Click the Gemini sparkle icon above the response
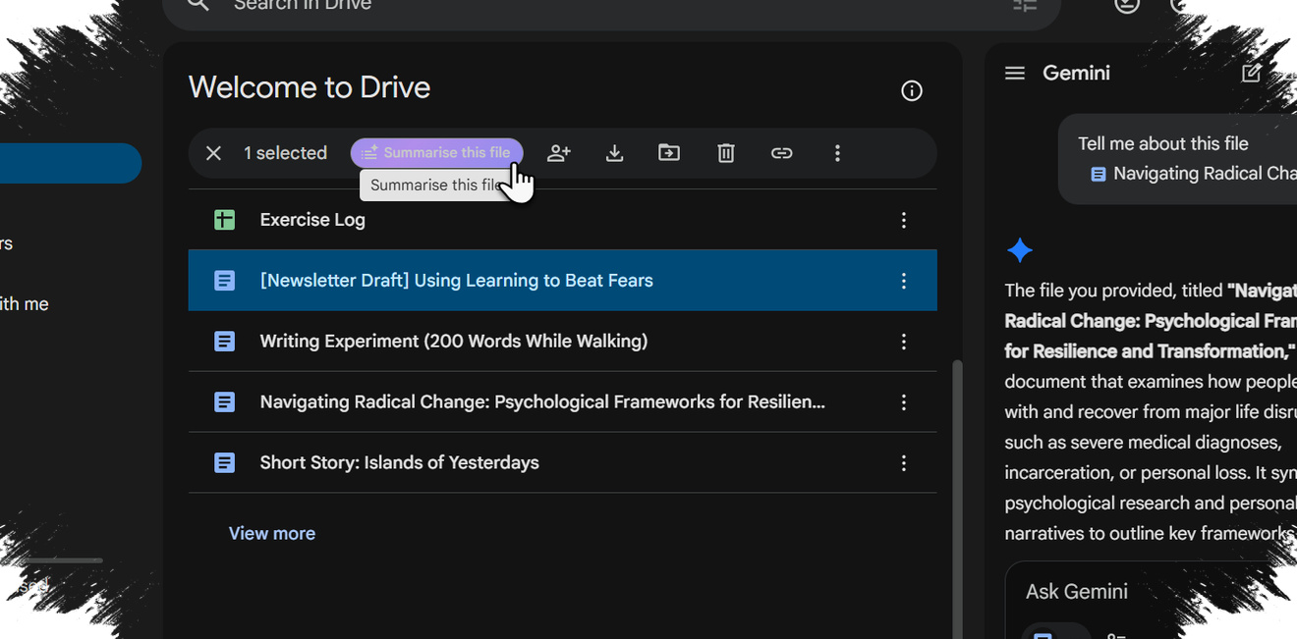 click(1020, 250)
